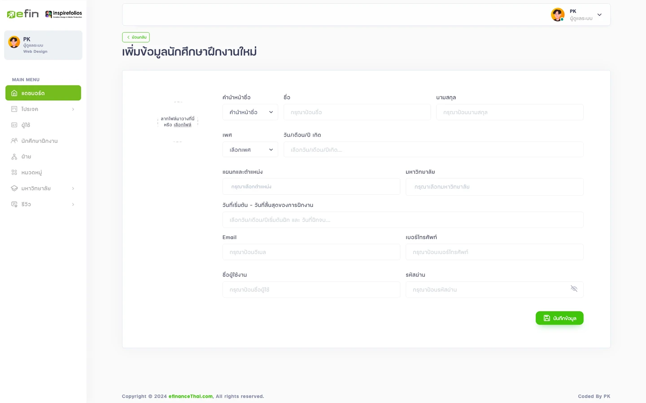Screen dimensions: 646x403
Task: Click the เลือกไฟล์ upload link
Action: click(x=183, y=125)
